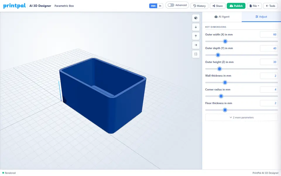Screen dimensions: 281x176
Task: Click the Key Dimensions section label
Action: click(216, 27)
